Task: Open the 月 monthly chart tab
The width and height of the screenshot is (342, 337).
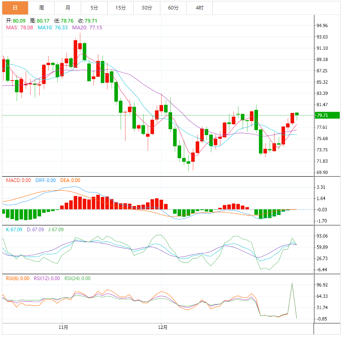Action: (68, 8)
